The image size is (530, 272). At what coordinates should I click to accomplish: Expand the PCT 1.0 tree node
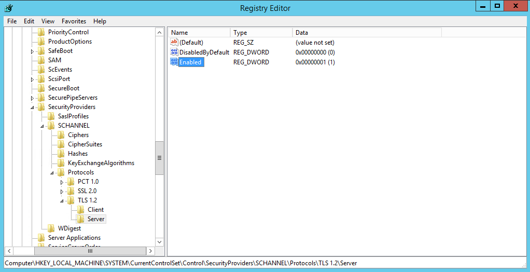[62, 182]
